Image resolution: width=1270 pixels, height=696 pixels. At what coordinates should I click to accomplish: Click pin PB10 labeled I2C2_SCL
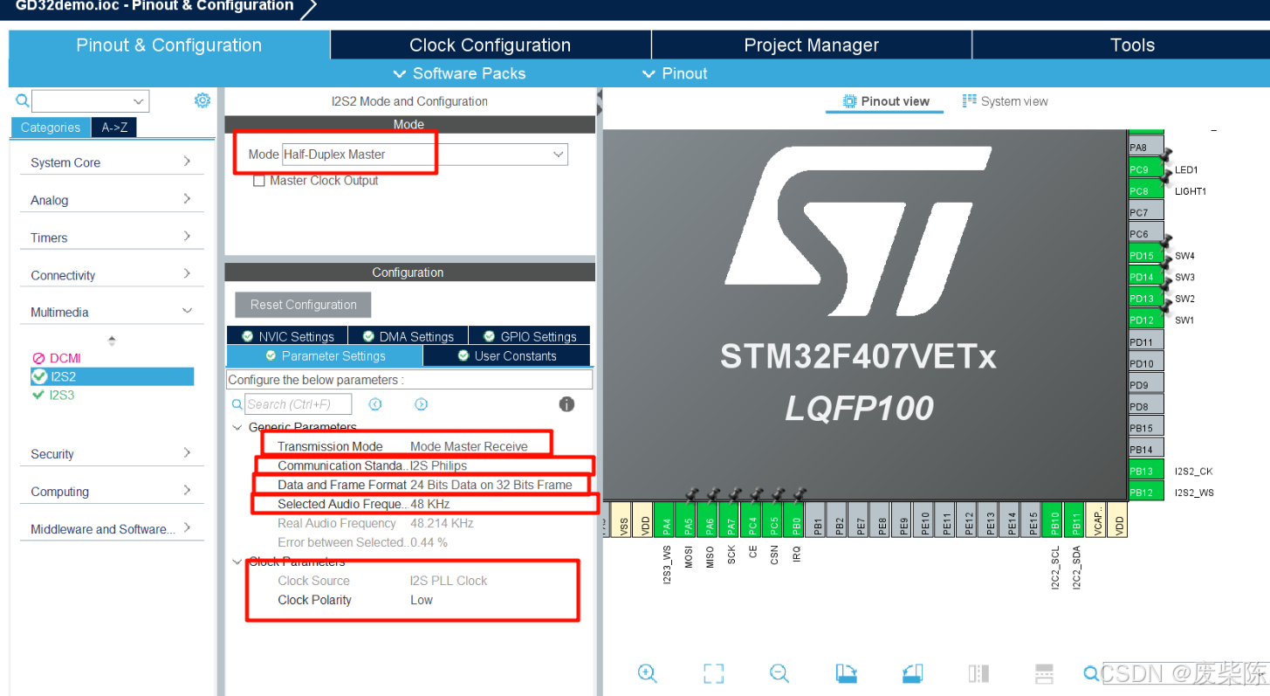(1054, 519)
